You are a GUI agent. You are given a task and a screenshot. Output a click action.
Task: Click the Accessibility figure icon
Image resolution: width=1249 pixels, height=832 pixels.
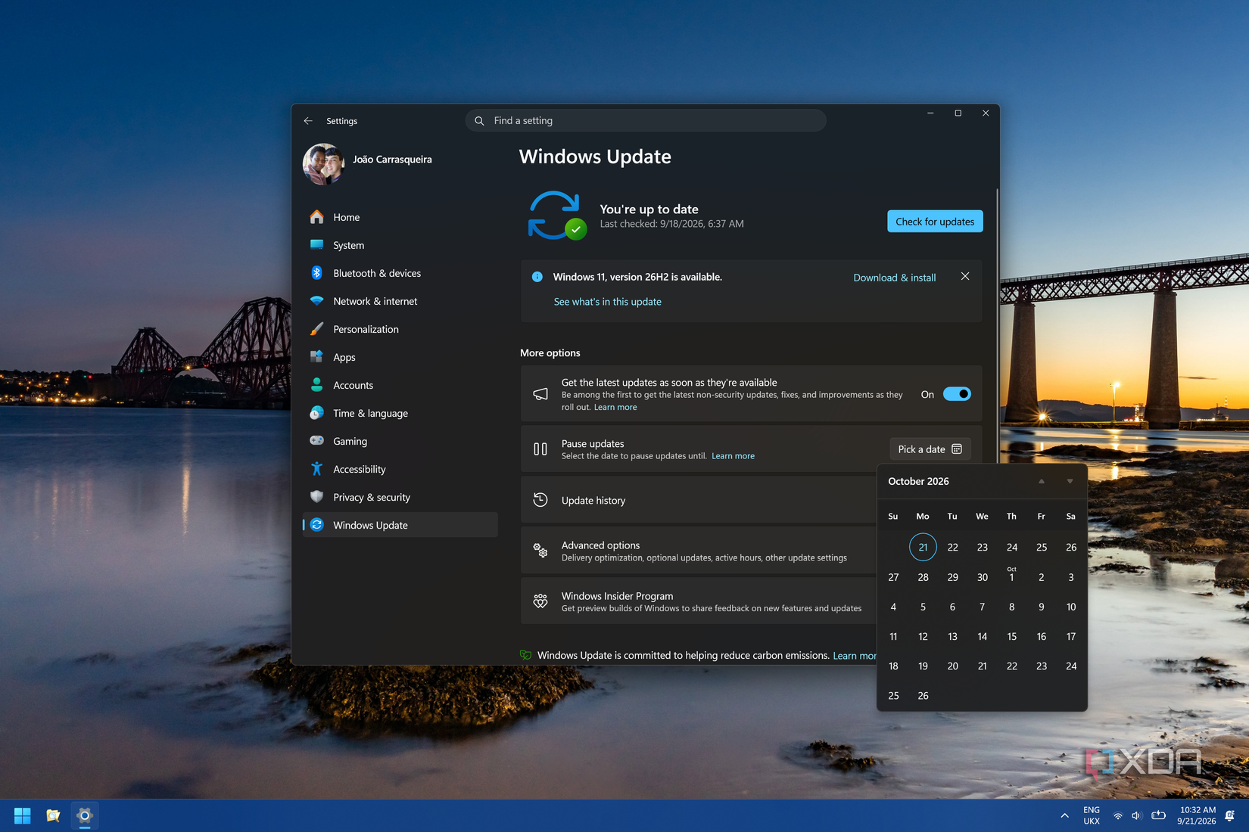pos(317,469)
